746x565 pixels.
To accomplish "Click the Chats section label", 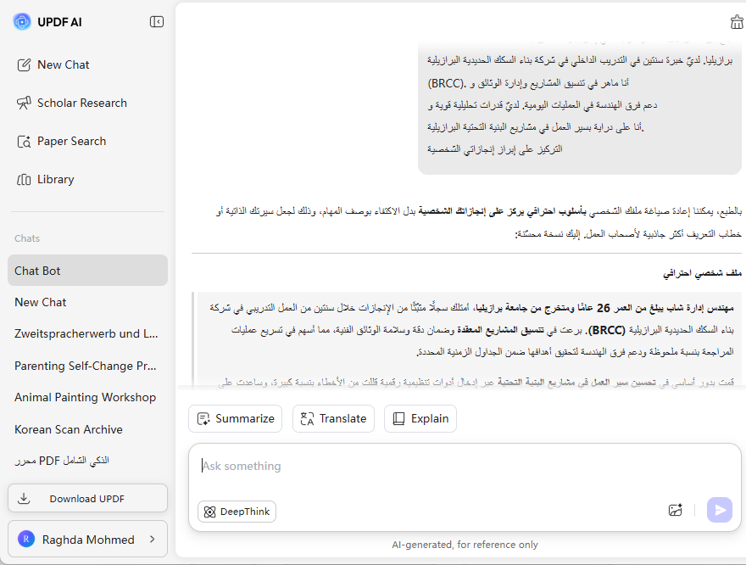I will (27, 238).
